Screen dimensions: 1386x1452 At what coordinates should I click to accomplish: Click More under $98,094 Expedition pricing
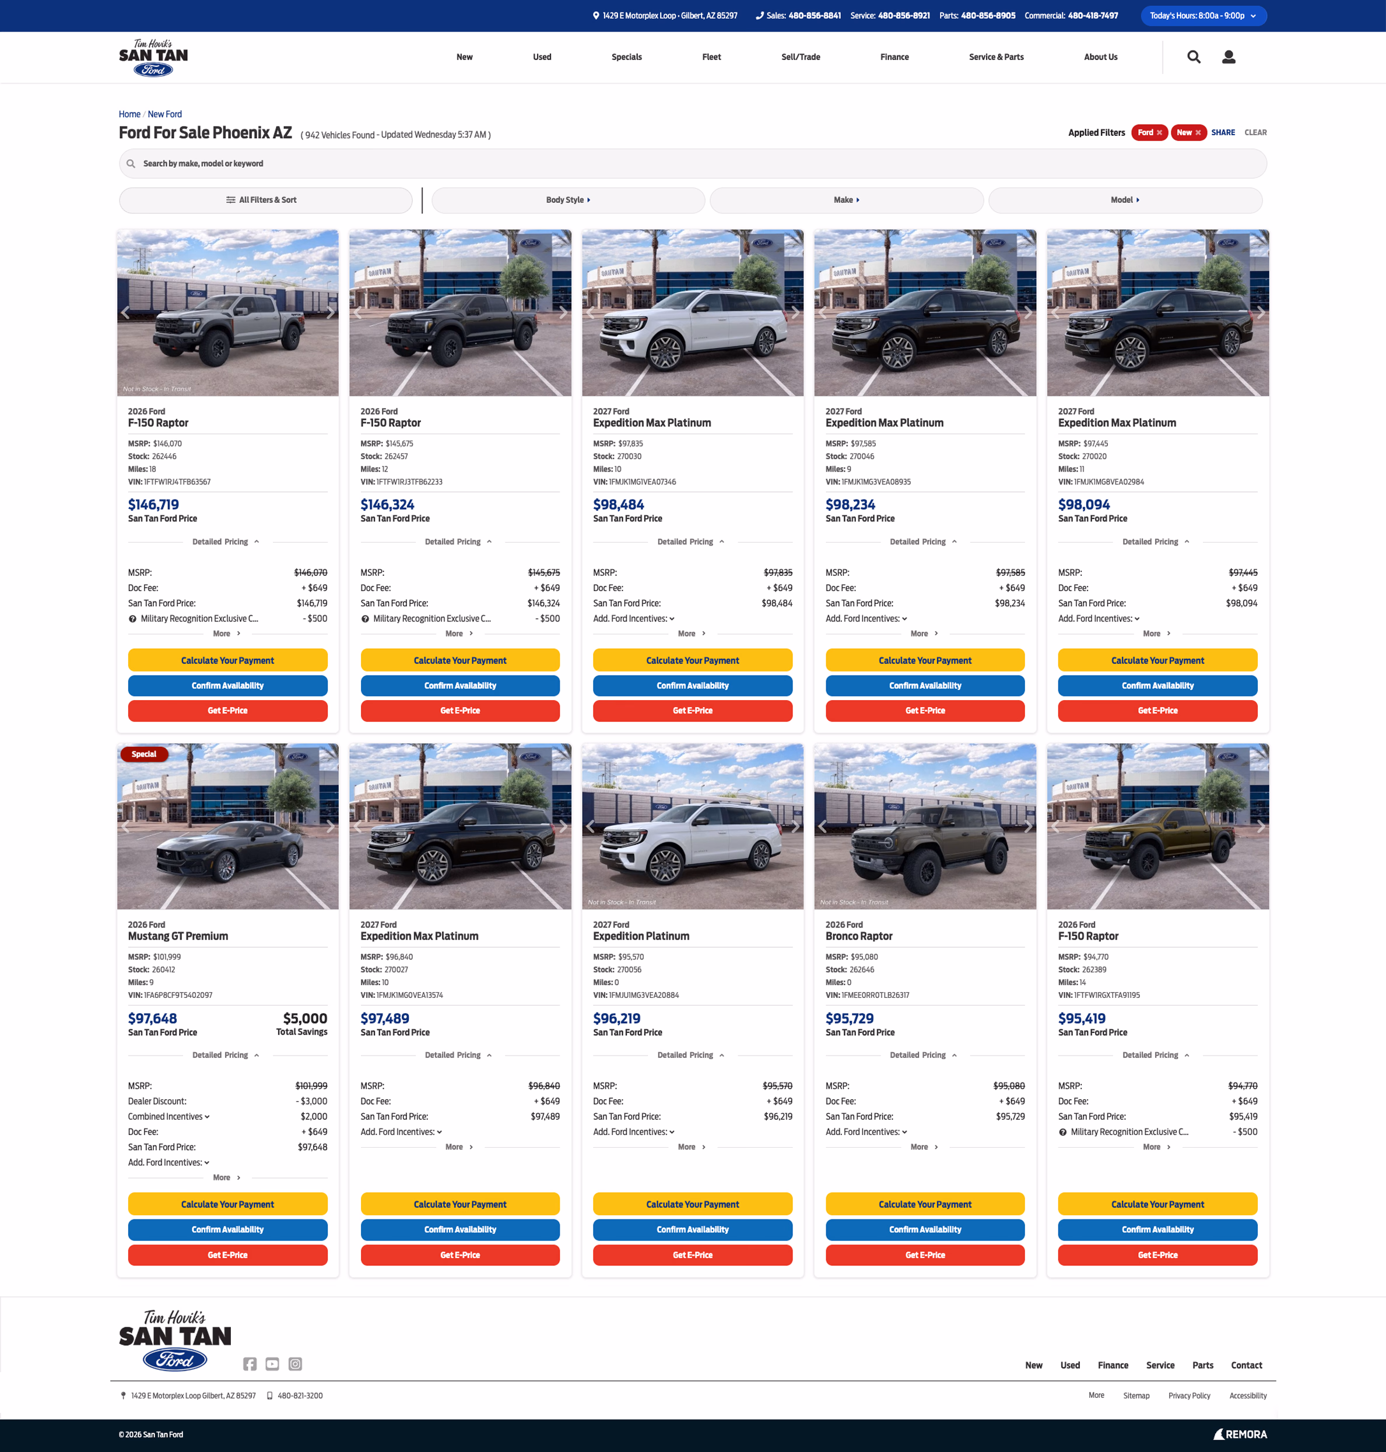(x=1156, y=634)
